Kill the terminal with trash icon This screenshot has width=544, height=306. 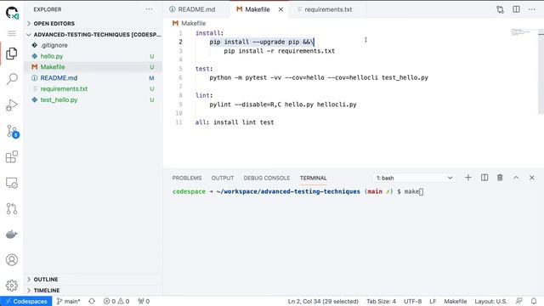pos(500,178)
